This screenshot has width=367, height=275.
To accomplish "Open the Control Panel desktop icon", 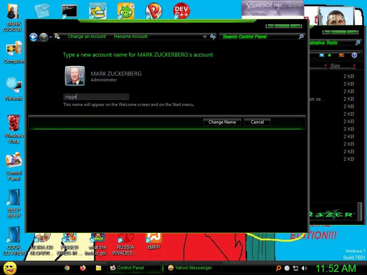I will tap(14, 167).
